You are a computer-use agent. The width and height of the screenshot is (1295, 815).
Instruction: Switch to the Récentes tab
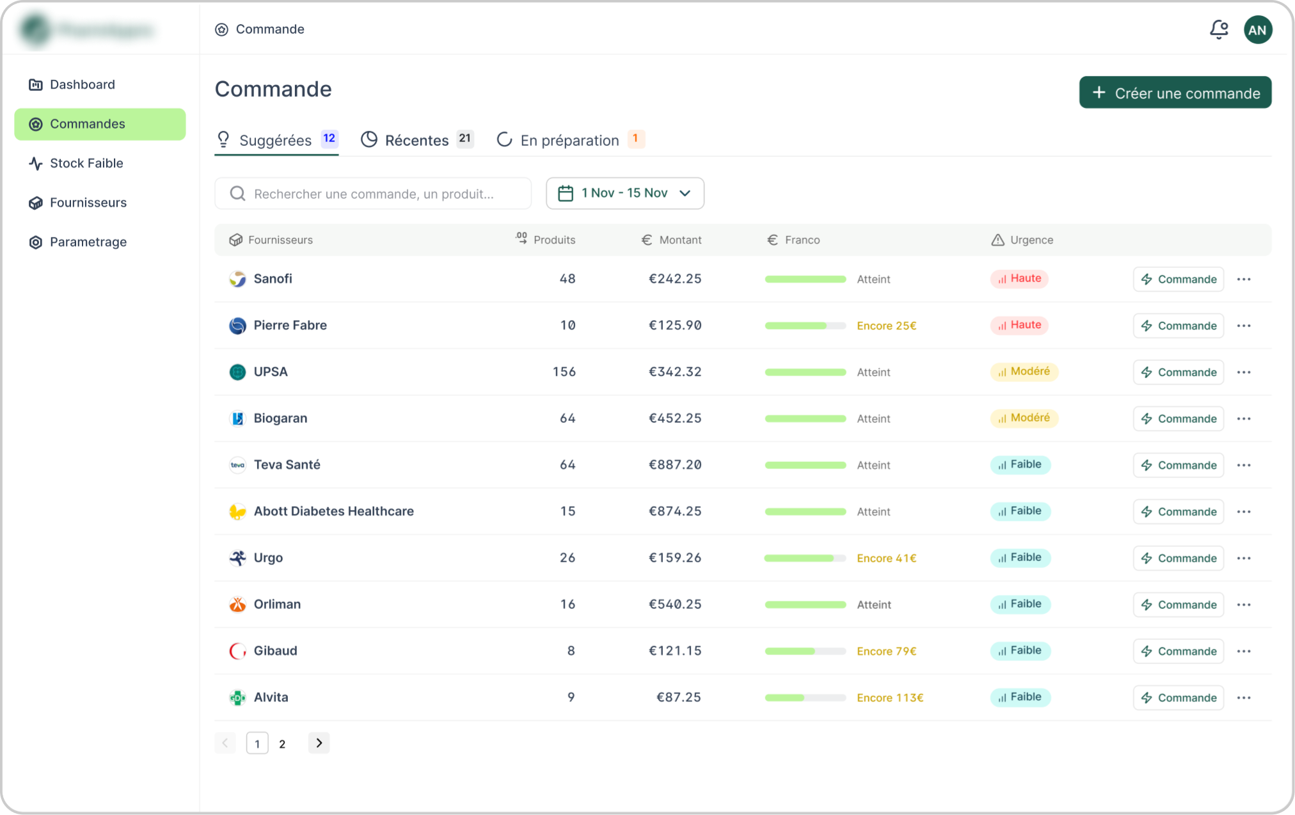(x=416, y=140)
